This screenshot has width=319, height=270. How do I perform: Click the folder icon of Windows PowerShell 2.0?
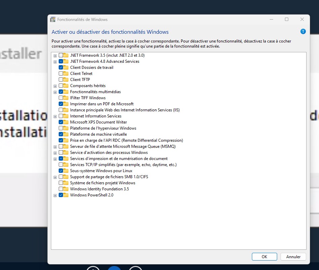[x=66, y=195]
